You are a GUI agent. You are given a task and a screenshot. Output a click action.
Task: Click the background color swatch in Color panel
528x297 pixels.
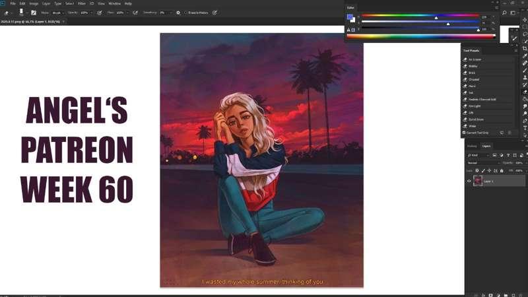[x=353, y=20]
